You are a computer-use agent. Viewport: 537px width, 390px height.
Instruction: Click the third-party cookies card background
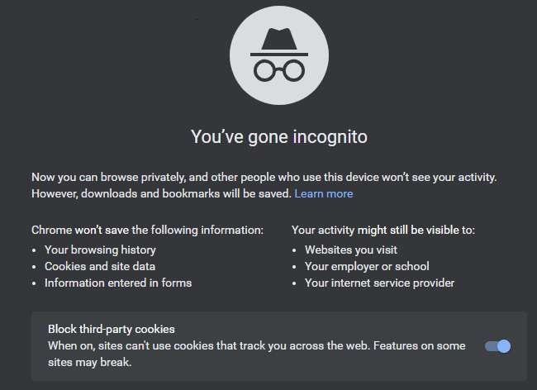tap(279, 346)
